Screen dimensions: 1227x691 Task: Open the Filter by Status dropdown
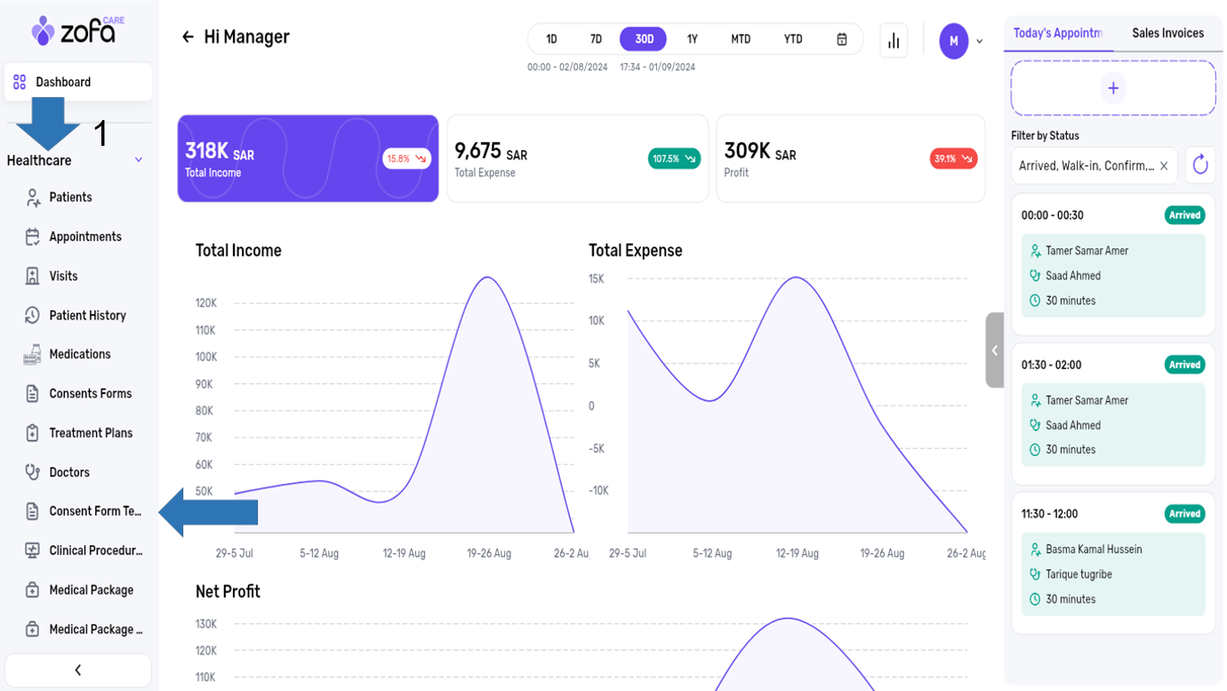click(x=1087, y=166)
